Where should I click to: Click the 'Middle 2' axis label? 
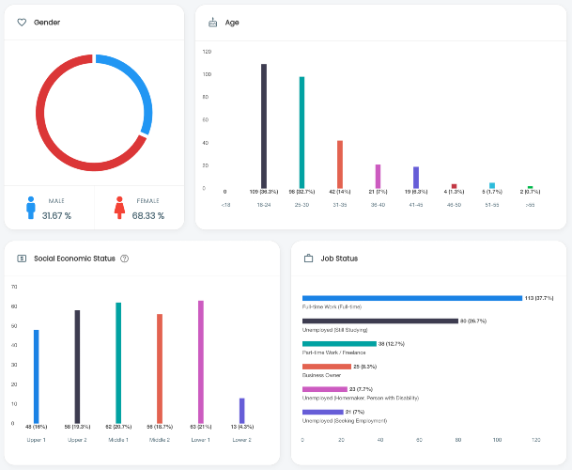[160, 440]
